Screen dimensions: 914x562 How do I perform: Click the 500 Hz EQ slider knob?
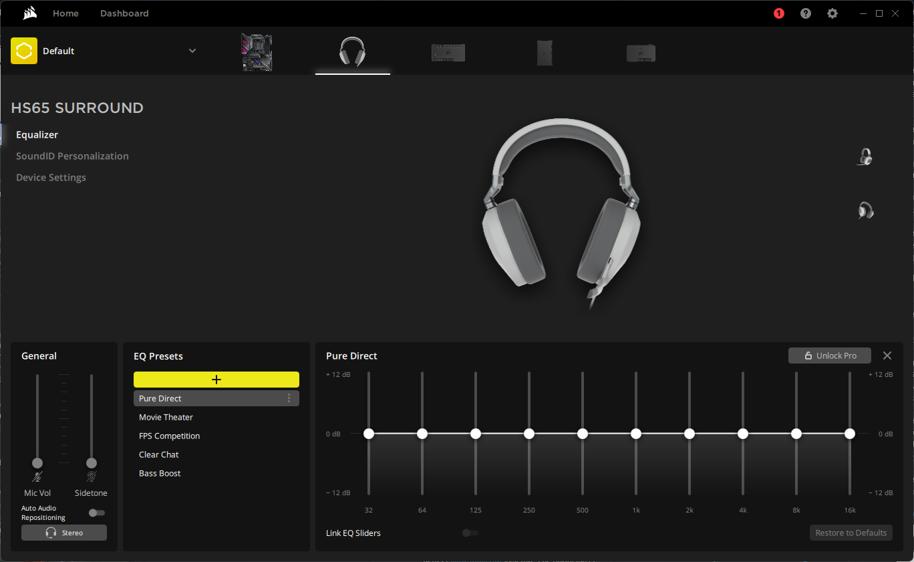pyautogui.click(x=583, y=434)
